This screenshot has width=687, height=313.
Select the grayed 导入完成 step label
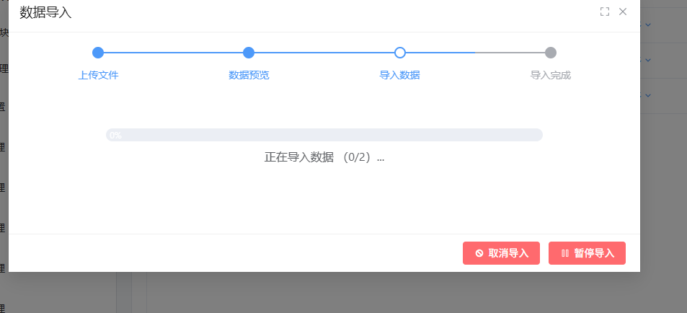pyautogui.click(x=551, y=76)
